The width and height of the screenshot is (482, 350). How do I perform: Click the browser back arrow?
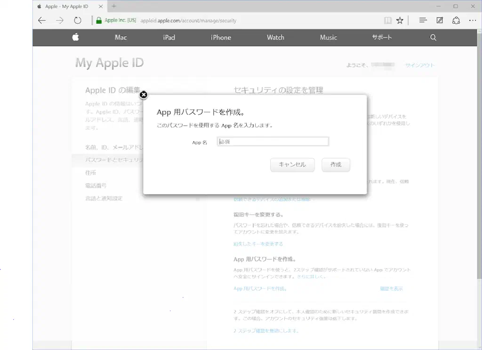(x=42, y=21)
